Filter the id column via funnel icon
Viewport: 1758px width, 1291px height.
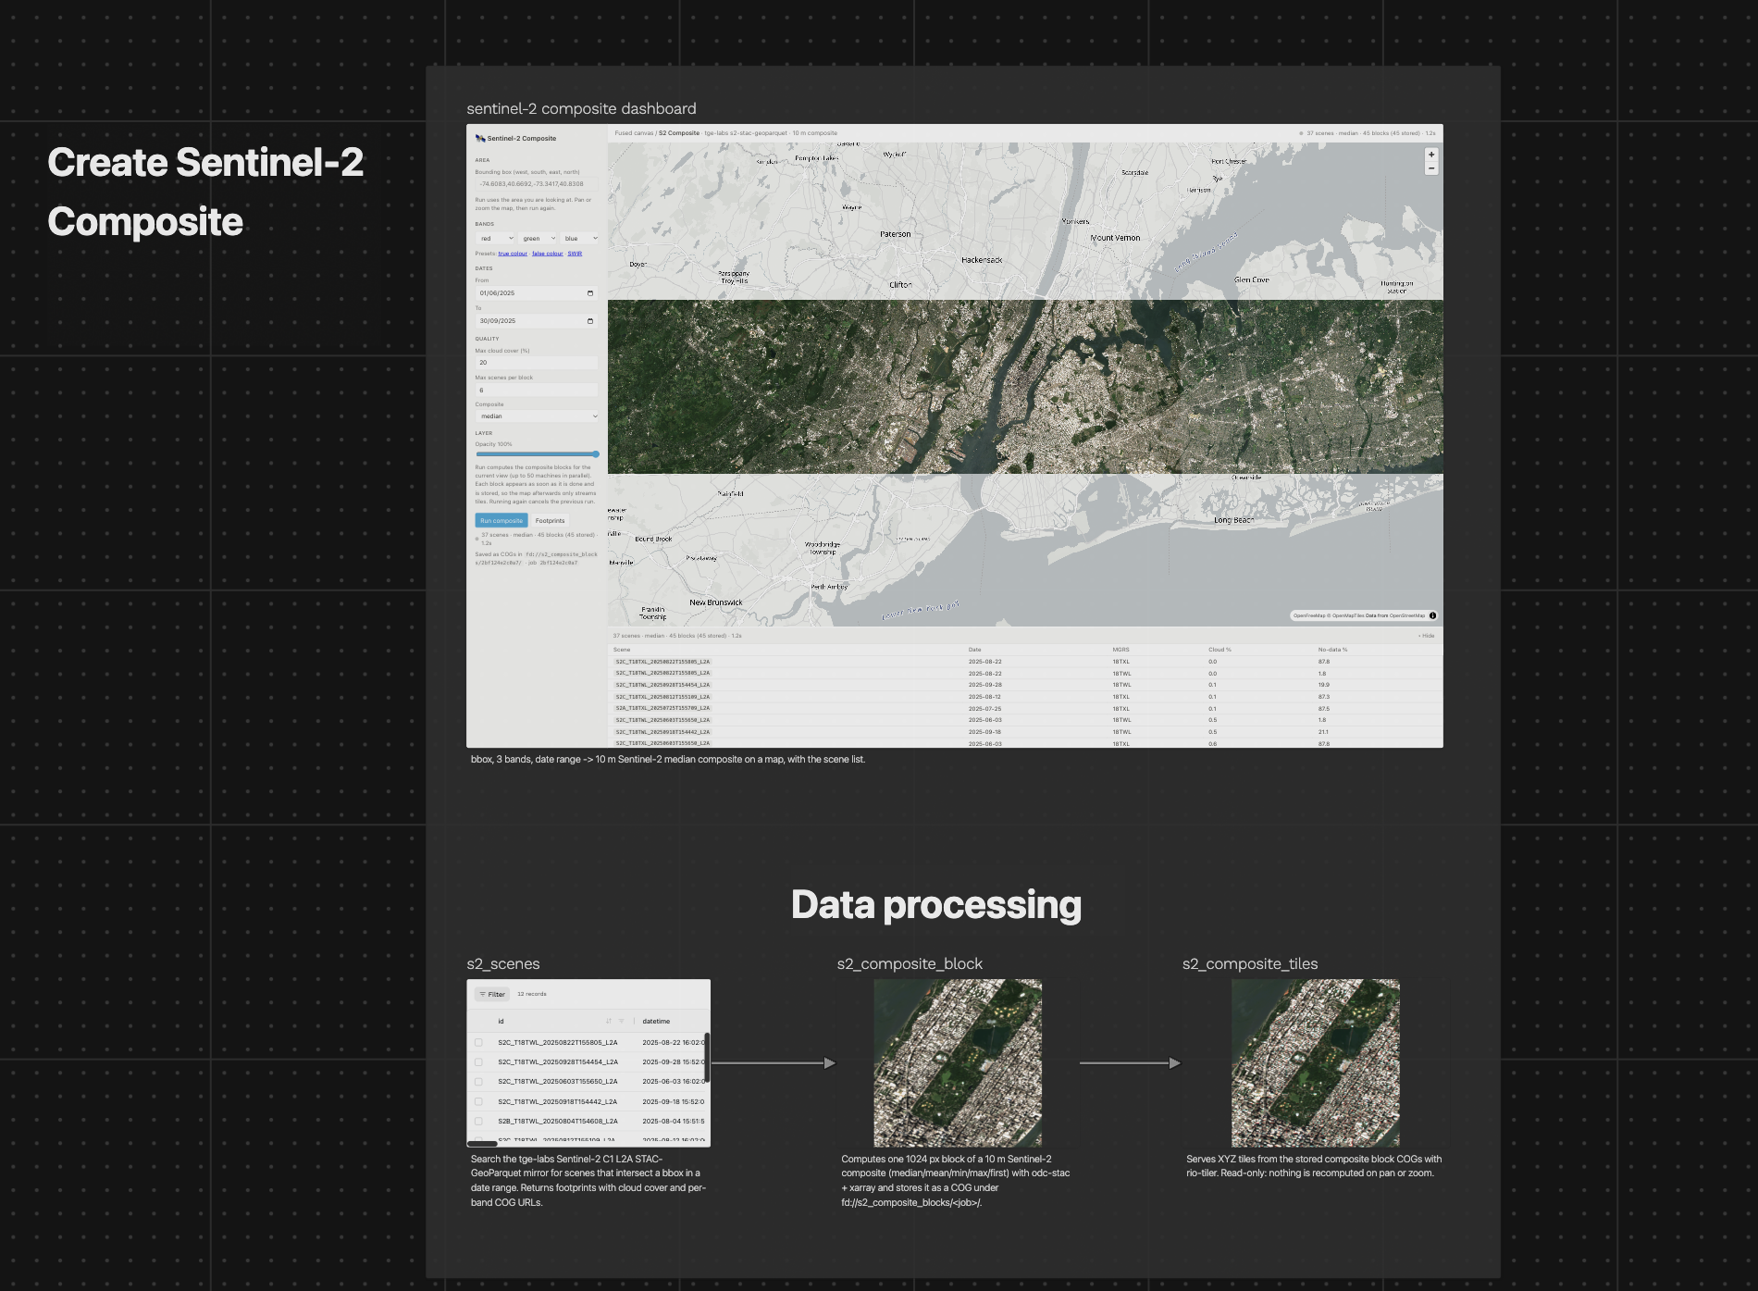pyautogui.click(x=622, y=1021)
